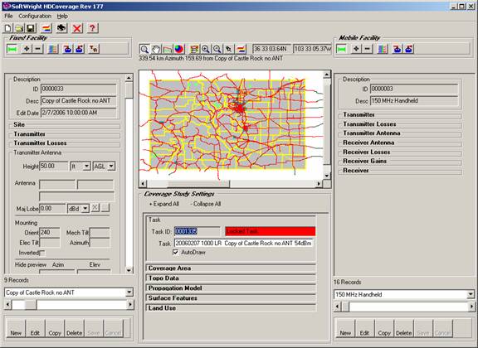This screenshot has width=478, height=348.
Task: Select the hand pan tool above the map
Action: point(156,49)
